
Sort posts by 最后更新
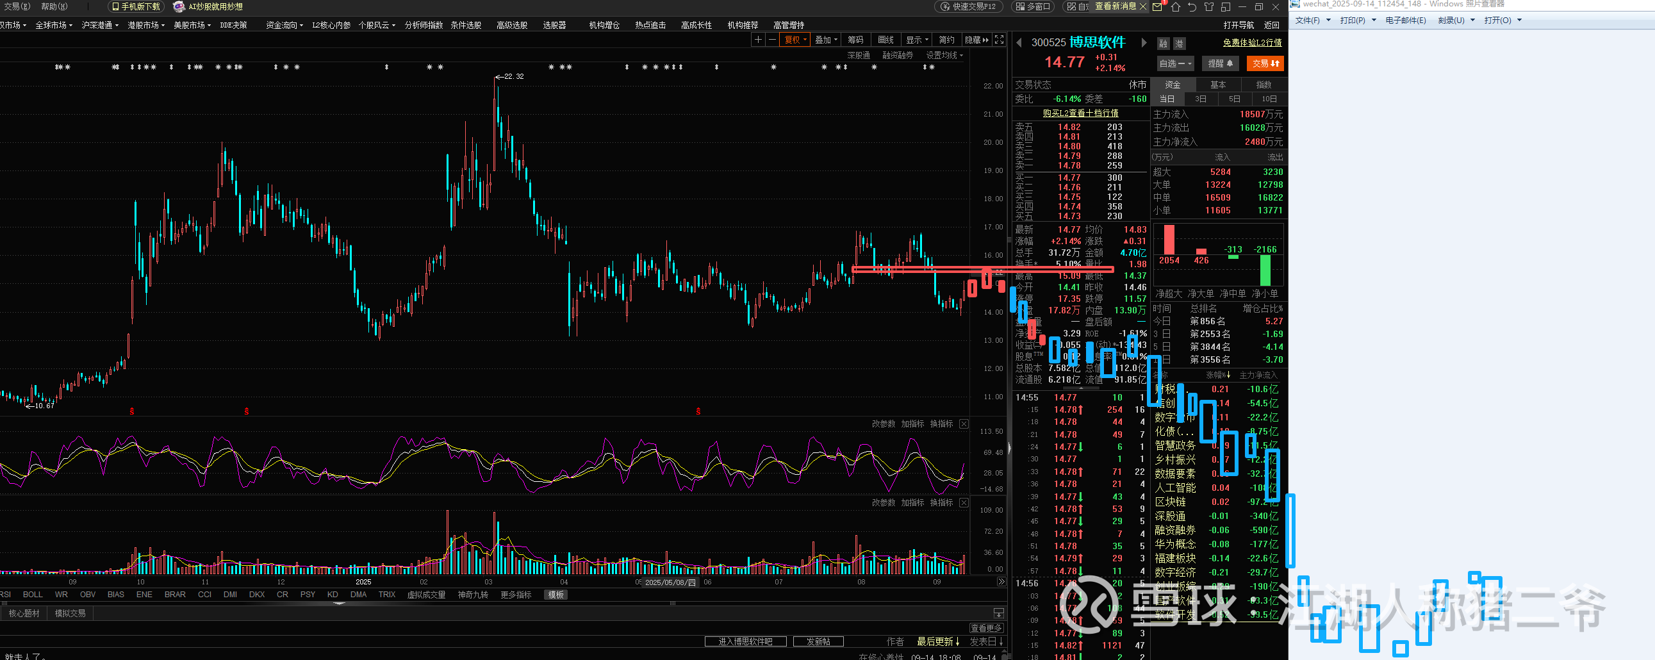coord(938,641)
